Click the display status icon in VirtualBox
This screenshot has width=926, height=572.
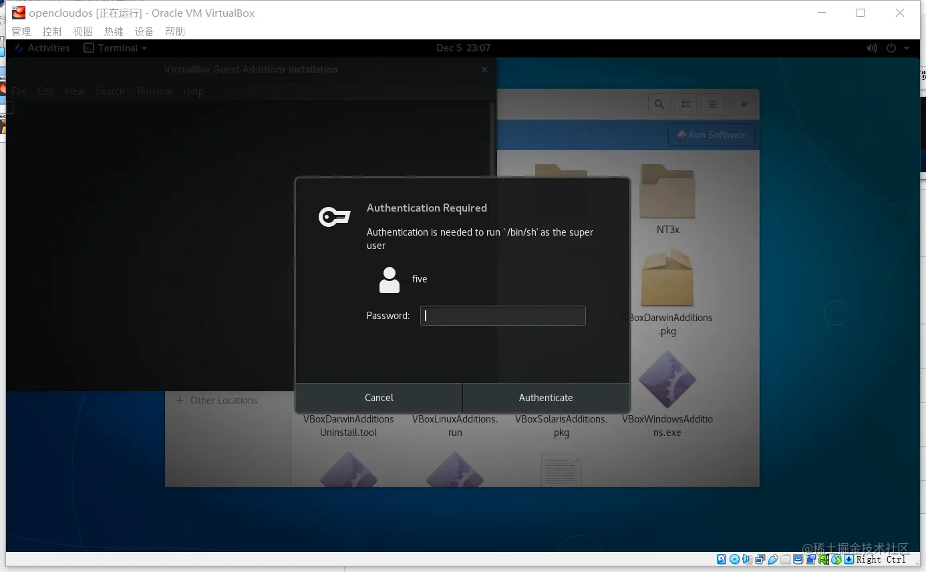pos(798,559)
